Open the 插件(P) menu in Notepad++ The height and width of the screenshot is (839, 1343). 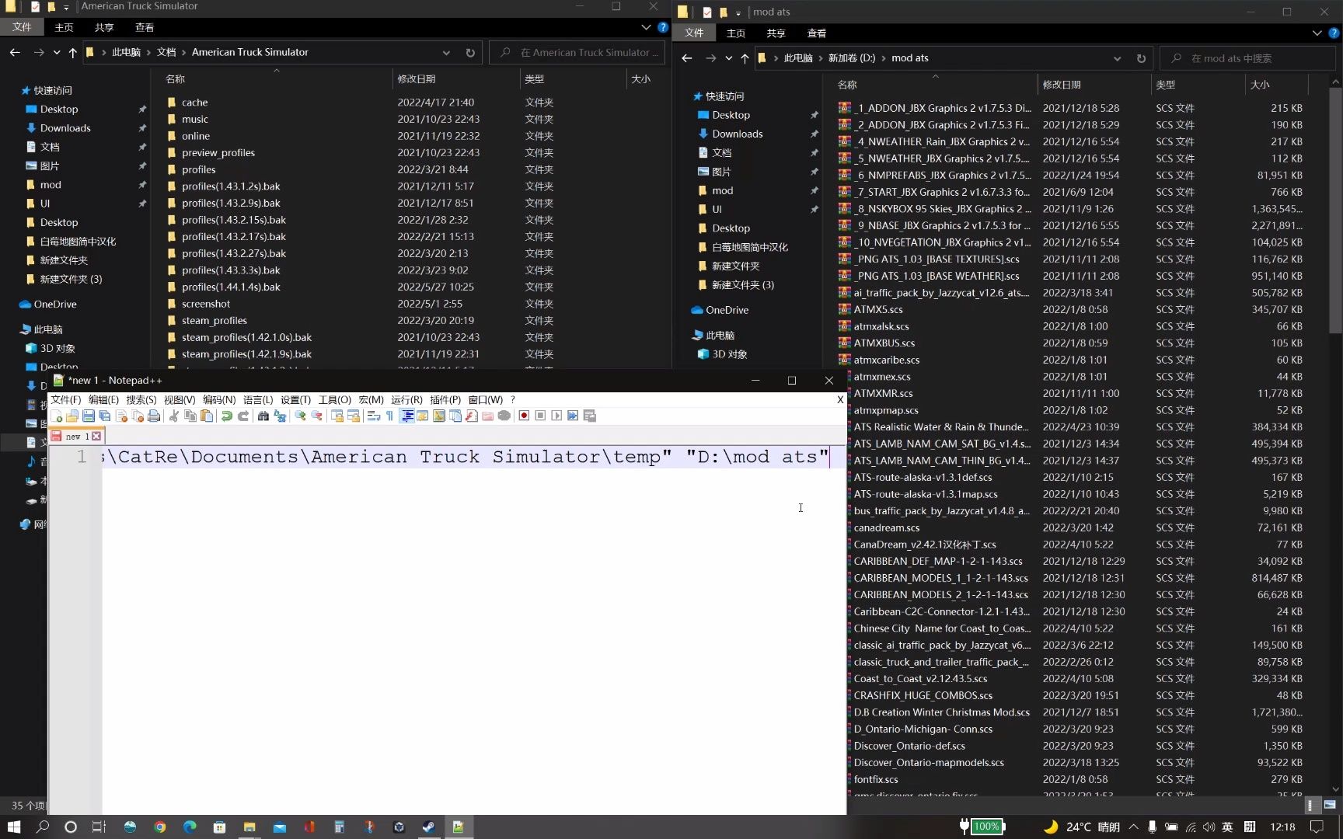tap(445, 399)
